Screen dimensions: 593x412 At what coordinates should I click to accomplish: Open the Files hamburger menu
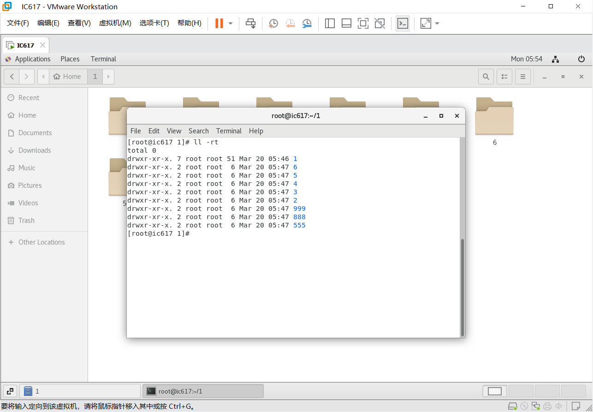click(x=523, y=77)
